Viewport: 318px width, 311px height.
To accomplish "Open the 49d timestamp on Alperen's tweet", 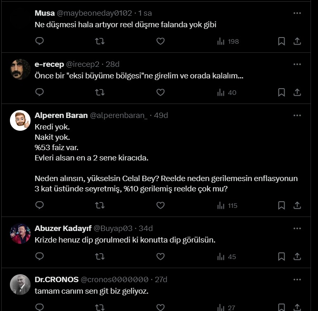I will coord(161,115).
